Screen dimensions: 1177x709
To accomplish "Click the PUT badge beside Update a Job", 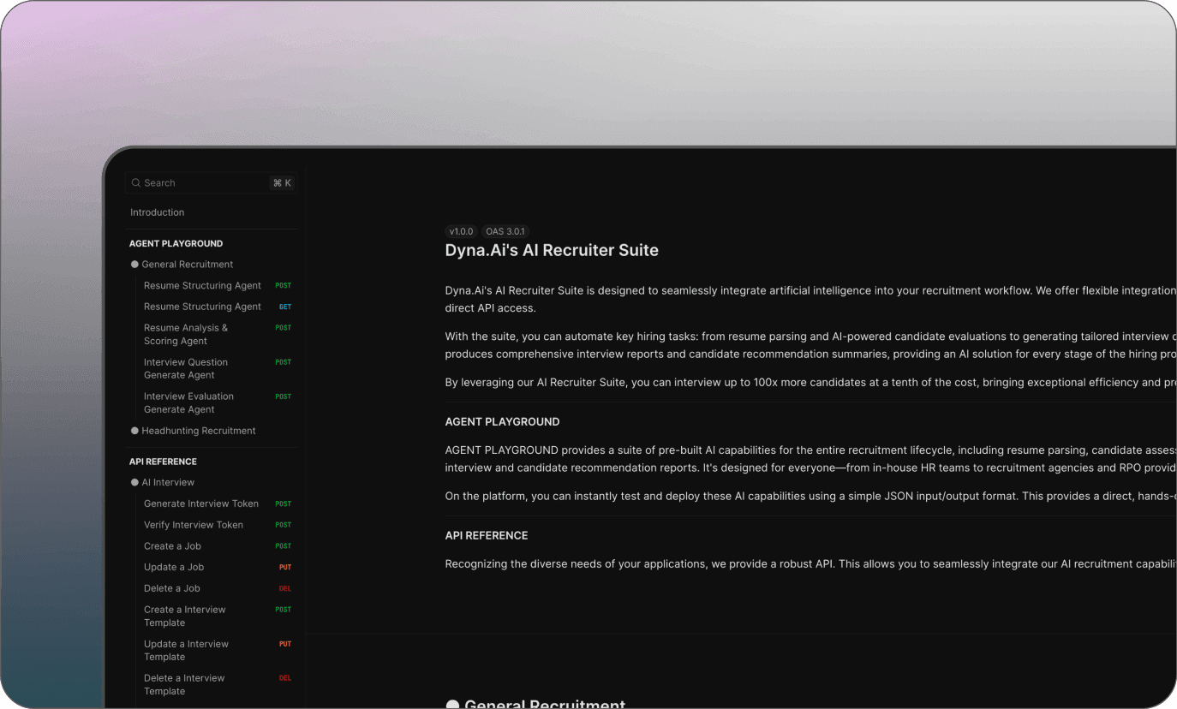I will (x=284, y=568).
